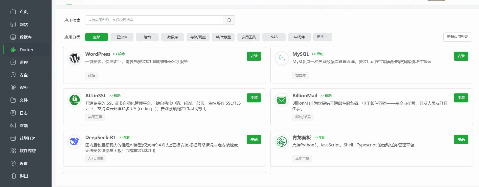Click the 数据库 stack icon in the sidebar
The image size is (479, 187).
pos(13,37)
